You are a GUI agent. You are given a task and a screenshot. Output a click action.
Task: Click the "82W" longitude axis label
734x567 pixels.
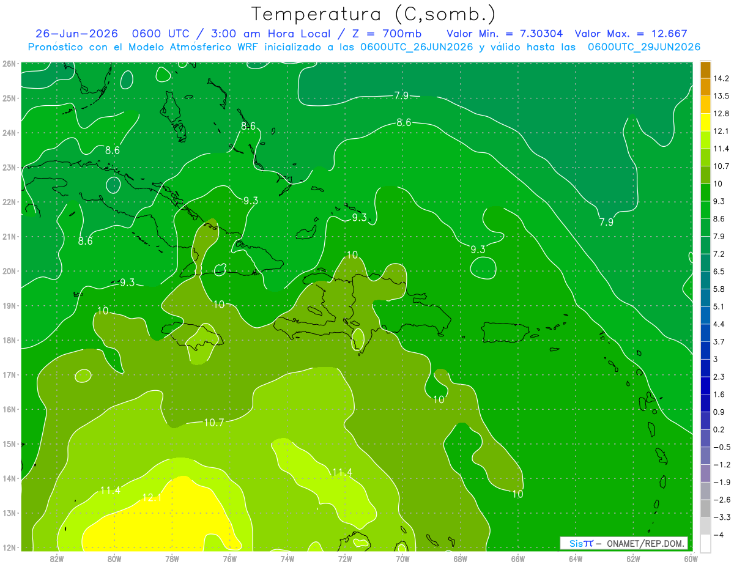(x=57, y=559)
